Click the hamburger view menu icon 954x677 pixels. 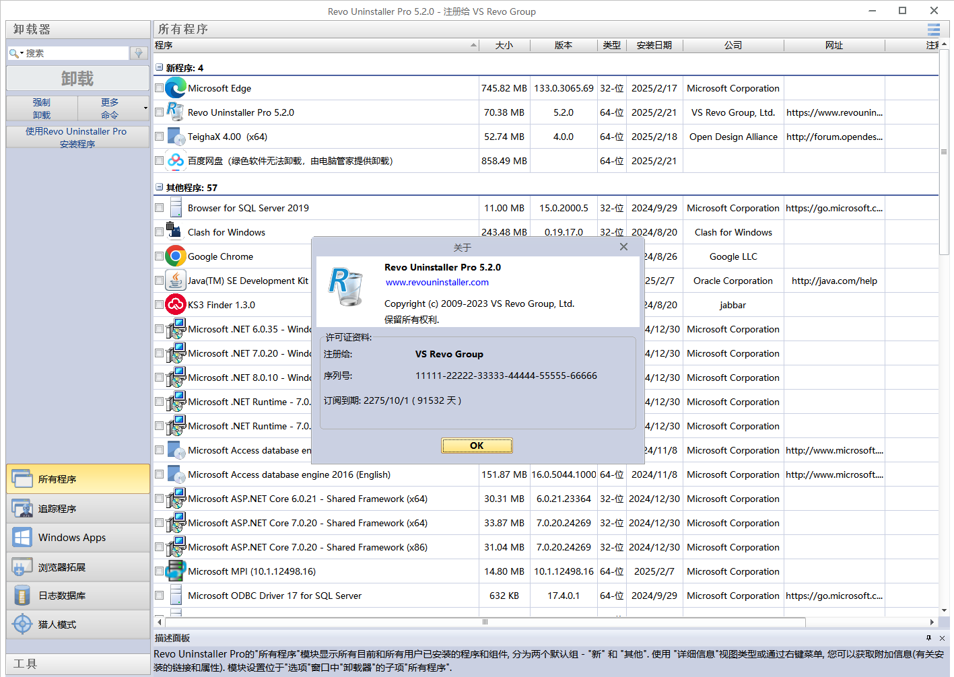pyautogui.click(x=933, y=30)
